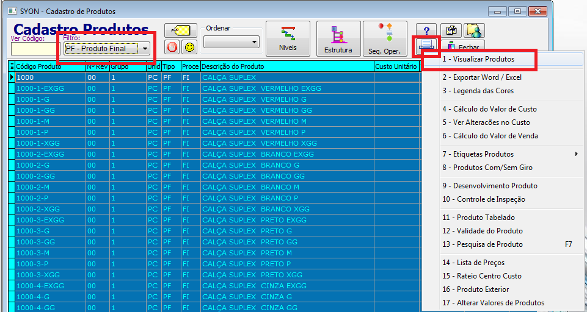Click the blue question mark help icon
This screenshot has width=587, height=312.
click(426, 30)
